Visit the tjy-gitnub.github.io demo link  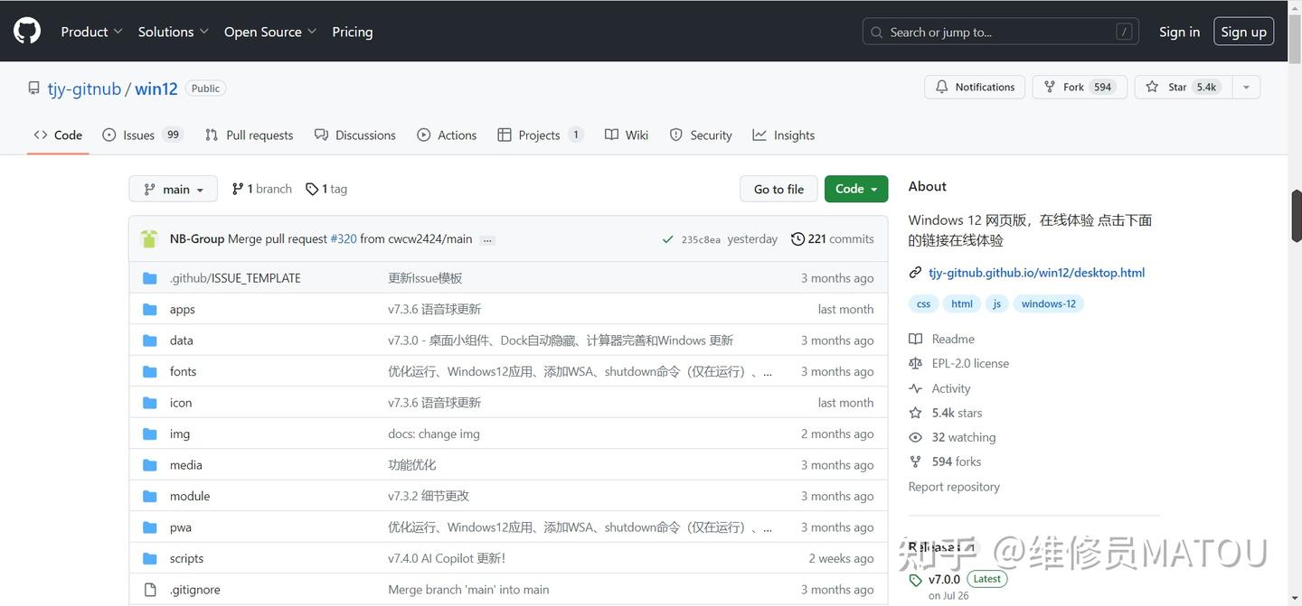coord(1036,272)
